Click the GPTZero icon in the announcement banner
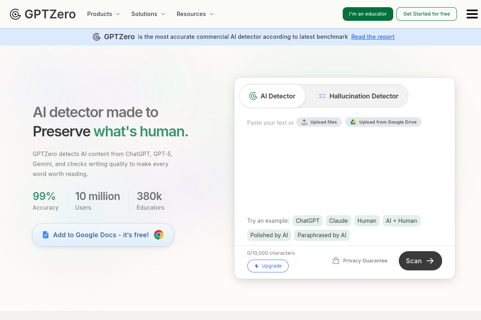Image resolution: width=481 pixels, height=320 pixels. (x=97, y=36)
